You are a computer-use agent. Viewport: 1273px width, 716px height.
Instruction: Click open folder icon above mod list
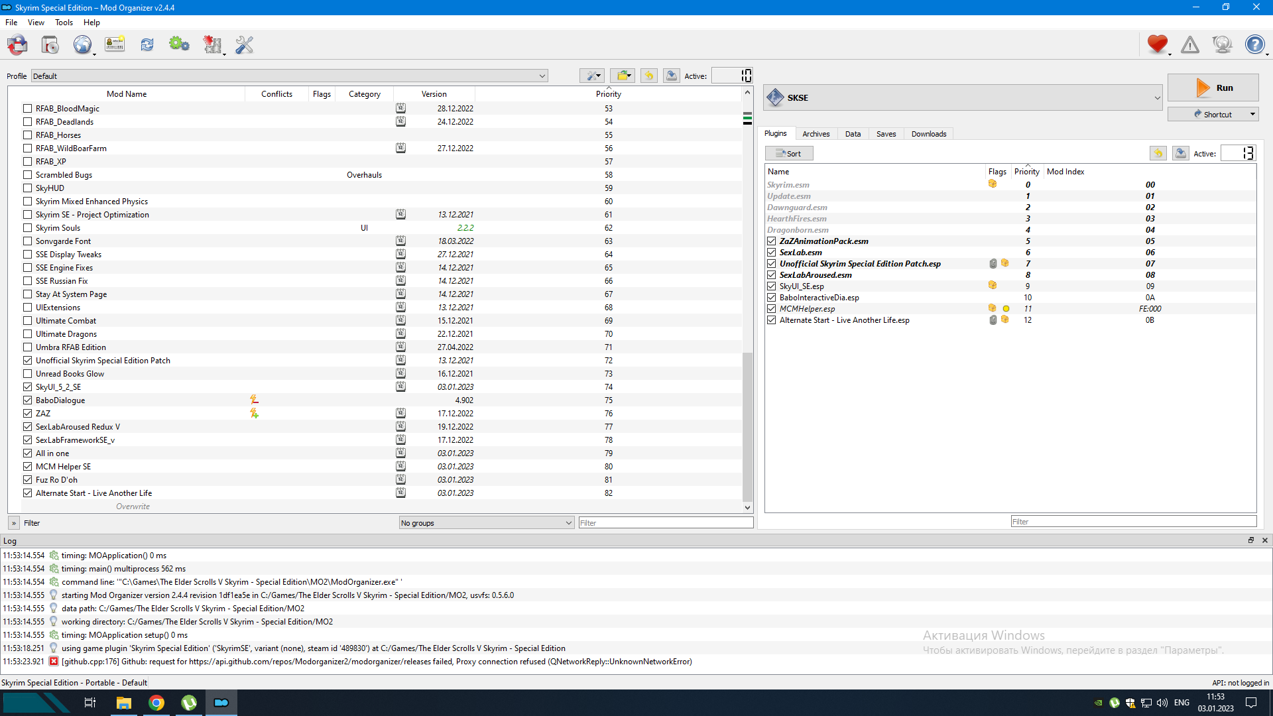(x=623, y=76)
